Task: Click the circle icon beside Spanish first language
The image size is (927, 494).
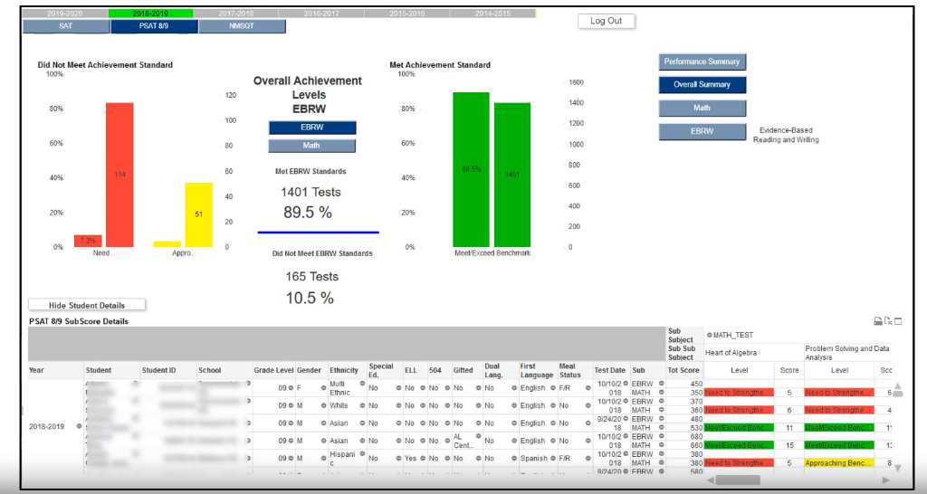Action: [x=553, y=458]
